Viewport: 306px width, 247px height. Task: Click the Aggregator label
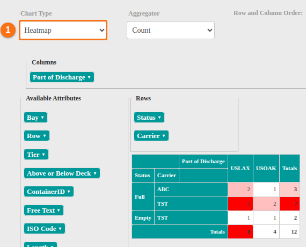[144, 13]
